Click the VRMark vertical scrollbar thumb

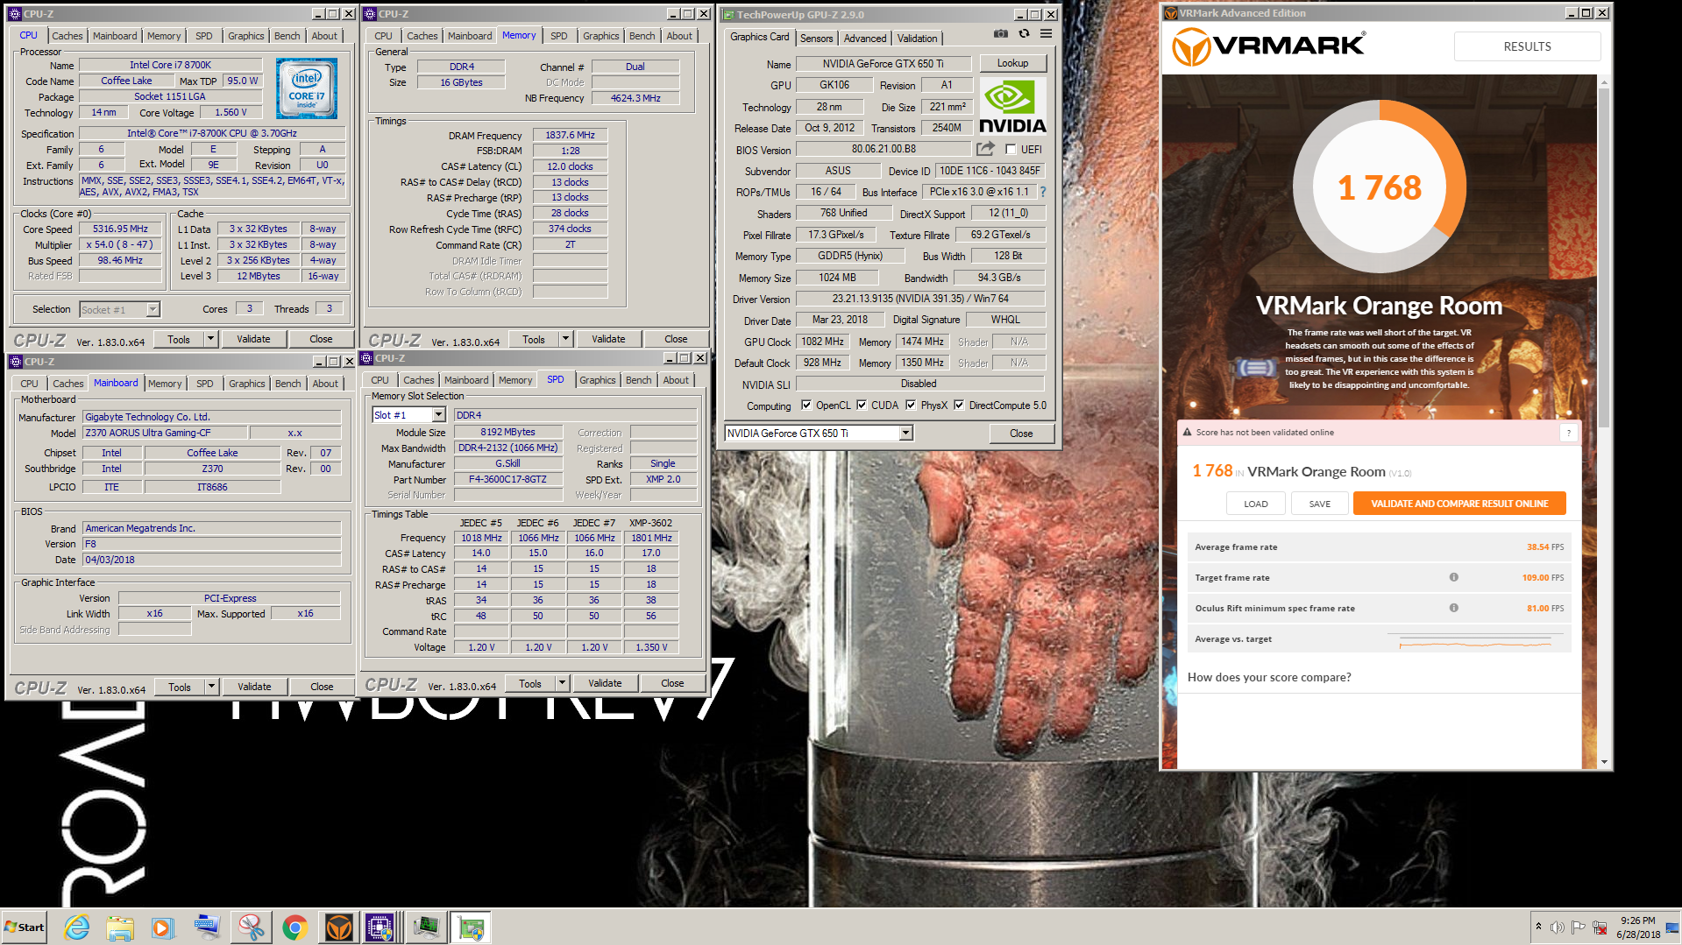click(1604, 257)
